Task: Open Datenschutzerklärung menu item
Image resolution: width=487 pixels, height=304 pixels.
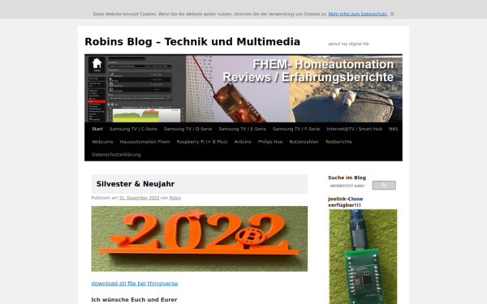Action: (x=116, y=155)
